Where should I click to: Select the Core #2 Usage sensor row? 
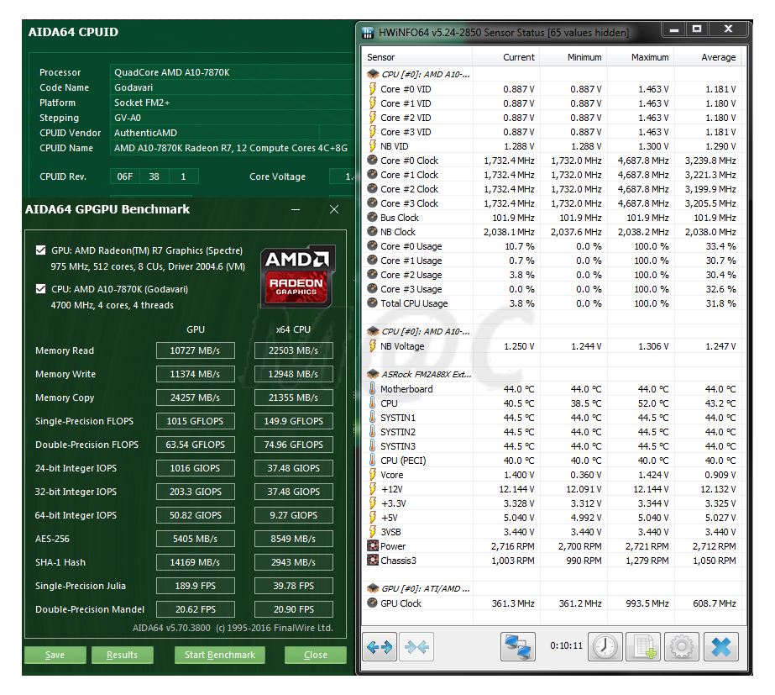click(553, 275)
